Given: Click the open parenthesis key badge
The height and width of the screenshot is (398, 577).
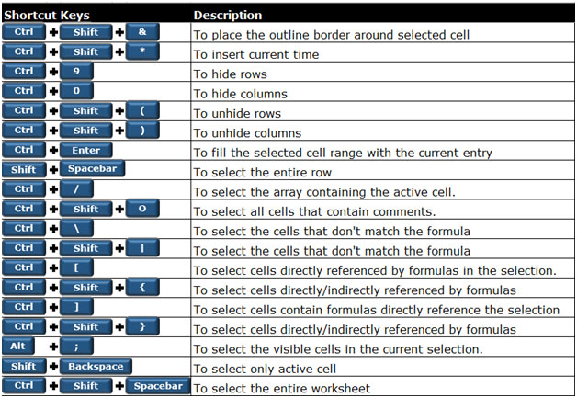Looking at the screenshot, I should click(x=142, y=110).
